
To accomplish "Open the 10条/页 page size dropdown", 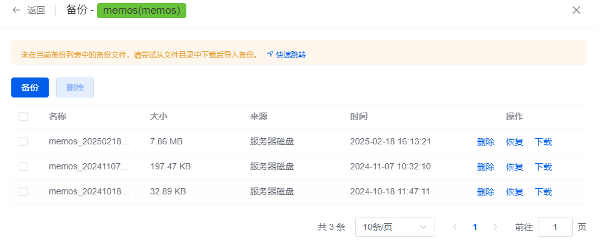I will tap(395, 227).
